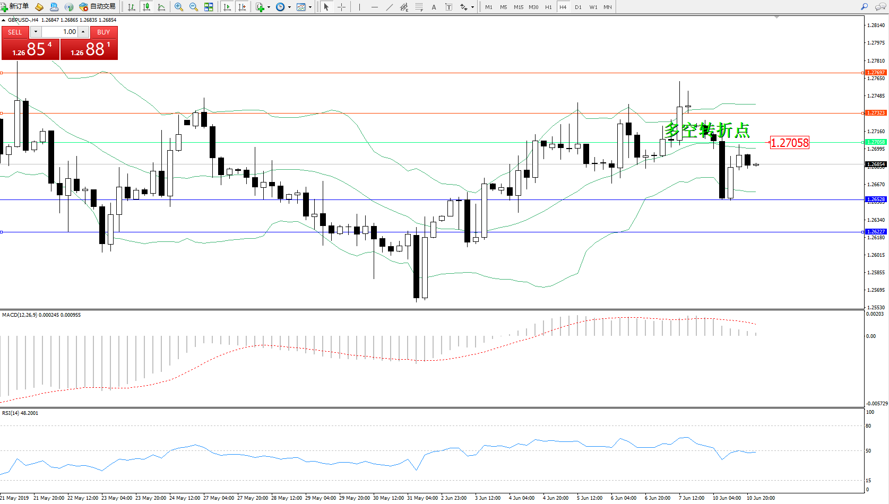Image resolution: width=889 pixels, height=504 pixels.
Task: Click the New Order (新订单) button
Action: [x=15, y=7]
